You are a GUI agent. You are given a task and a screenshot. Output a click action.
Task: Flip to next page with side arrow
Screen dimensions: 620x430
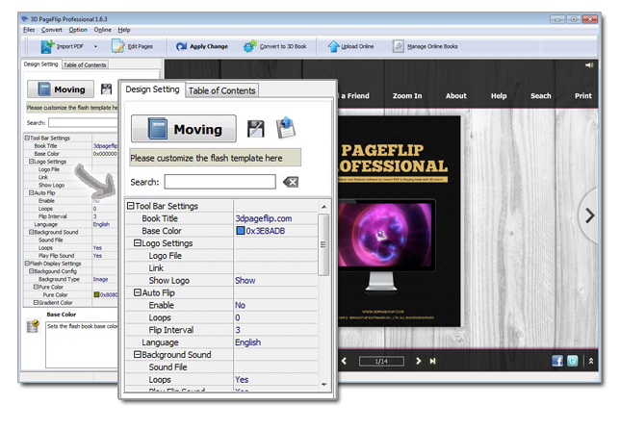tap(589, 215)
